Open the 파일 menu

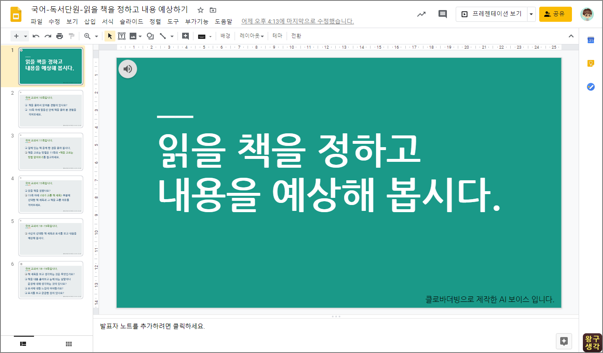pos(37,21)
